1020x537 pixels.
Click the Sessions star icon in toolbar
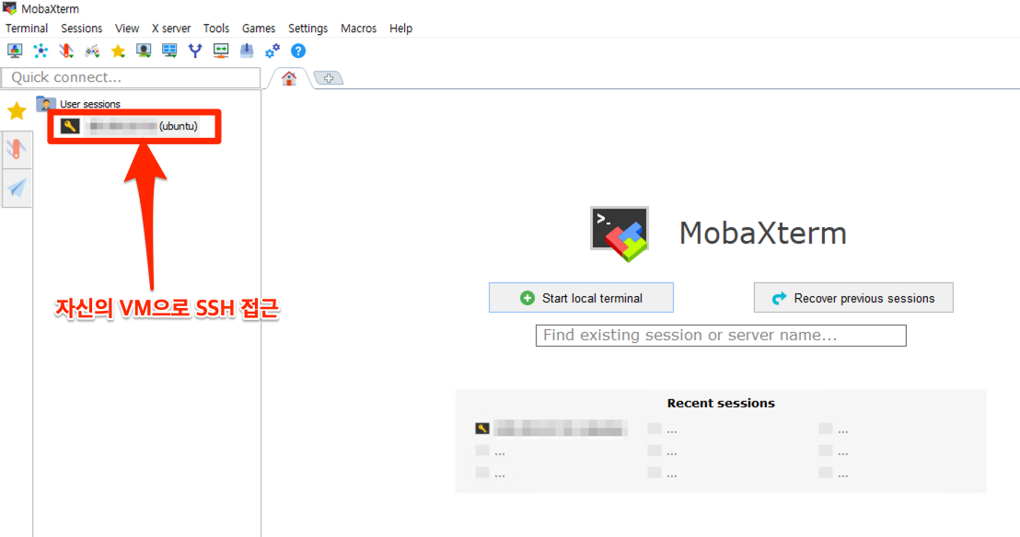118,51
